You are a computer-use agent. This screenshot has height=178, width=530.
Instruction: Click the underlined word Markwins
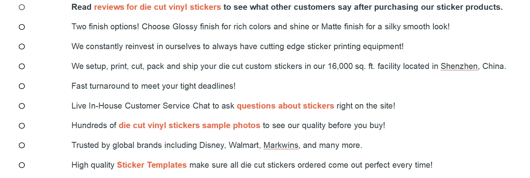point(281,145)
